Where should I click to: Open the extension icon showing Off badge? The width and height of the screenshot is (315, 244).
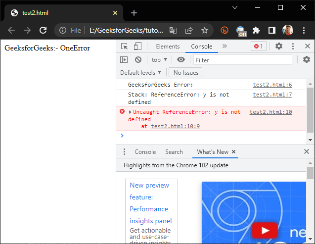(241, 31)
